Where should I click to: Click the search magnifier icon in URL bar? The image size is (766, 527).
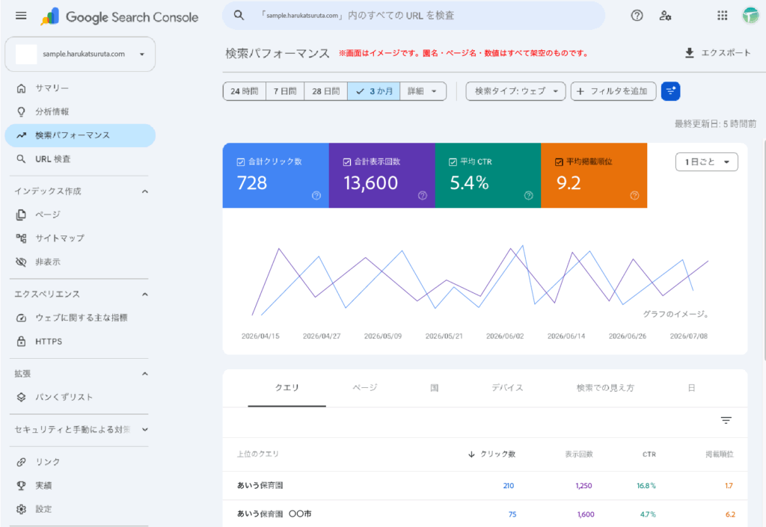pos(239,15)
